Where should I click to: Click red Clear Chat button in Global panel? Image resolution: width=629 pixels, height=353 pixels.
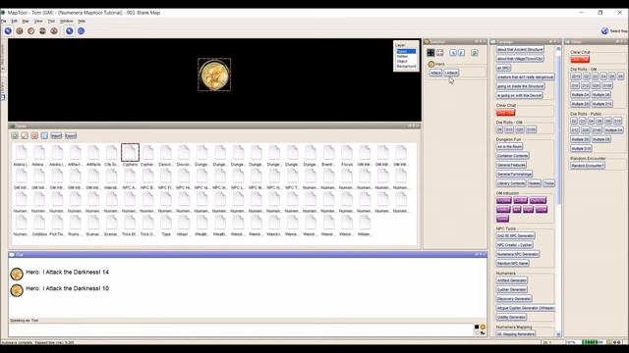point(580,59)
